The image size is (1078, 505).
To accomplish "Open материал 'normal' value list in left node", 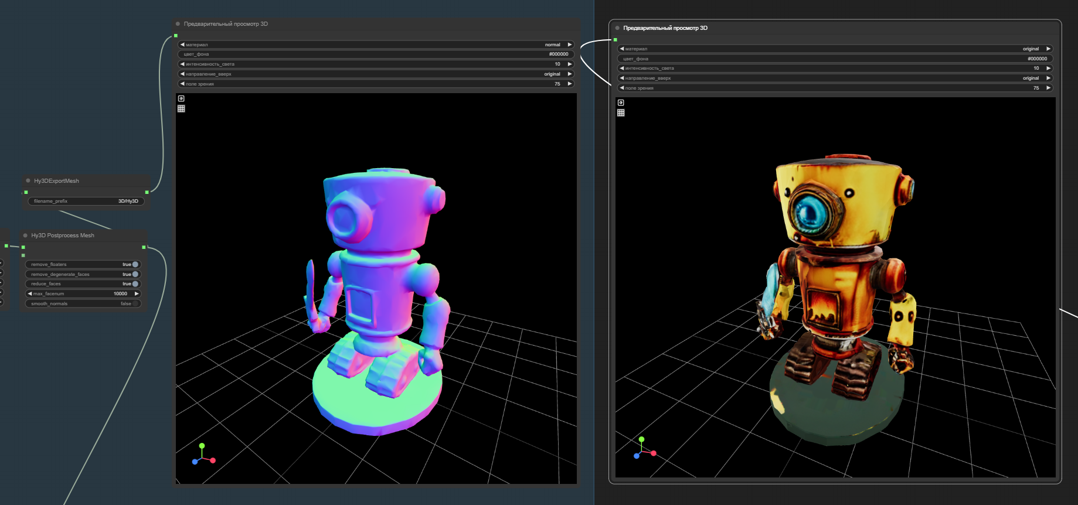I will (x=552, y=45).
